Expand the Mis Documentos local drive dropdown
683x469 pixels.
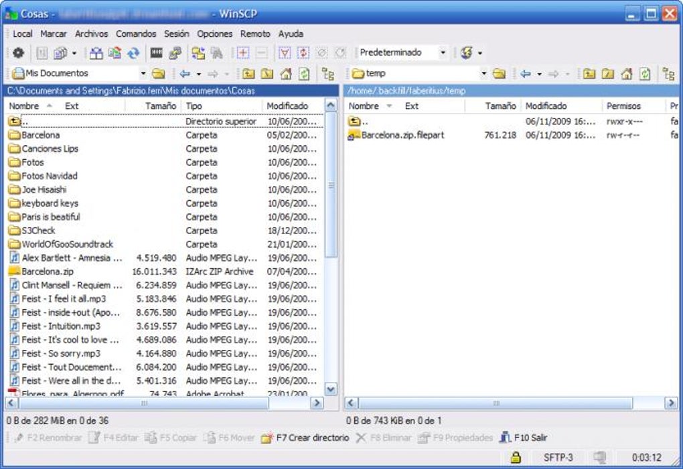143,74
